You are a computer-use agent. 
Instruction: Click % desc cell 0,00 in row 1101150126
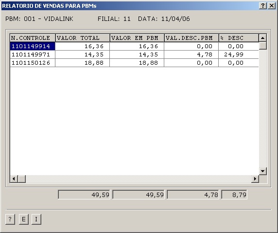click(x=239, y=63)
